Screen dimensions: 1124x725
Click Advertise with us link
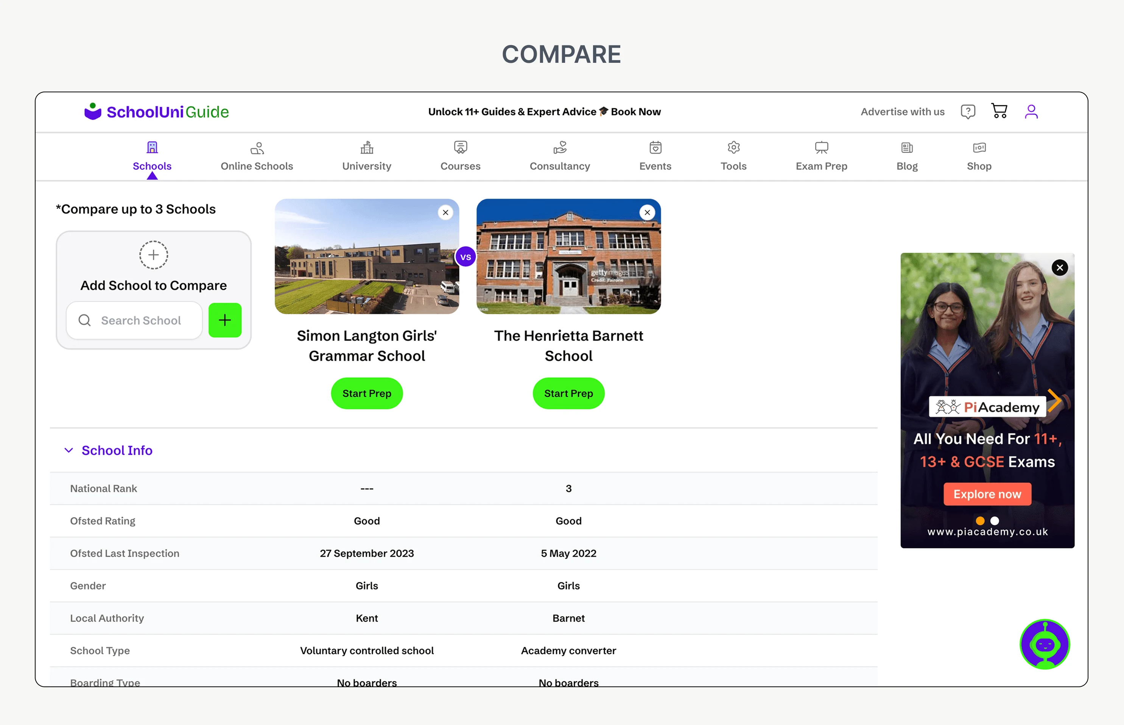click(903, 112)
